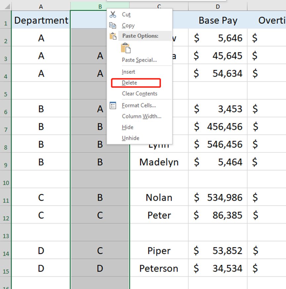This screenshot has height=289, width=286.
Task: Choose "Insert" in the context menu
Action: (x=128, y=72)
